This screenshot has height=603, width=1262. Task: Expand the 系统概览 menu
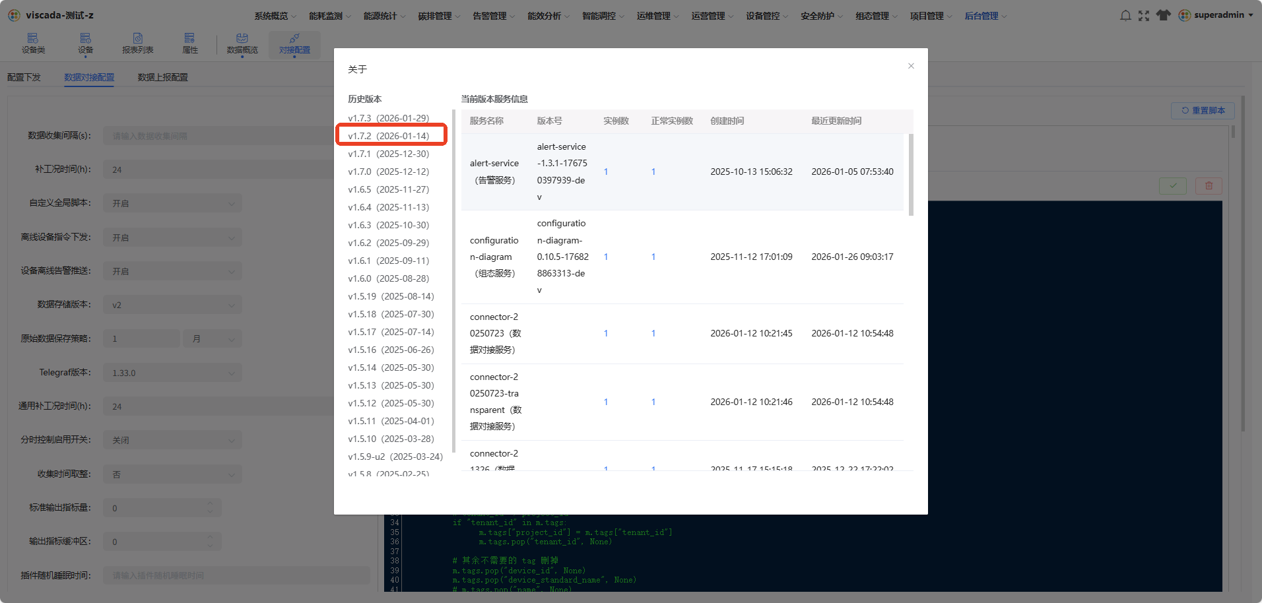(275, 16)
